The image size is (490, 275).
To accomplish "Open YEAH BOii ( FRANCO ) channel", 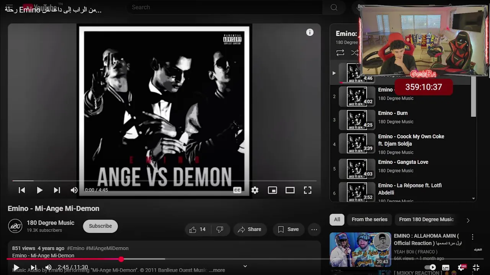I will tap(415, 252).
